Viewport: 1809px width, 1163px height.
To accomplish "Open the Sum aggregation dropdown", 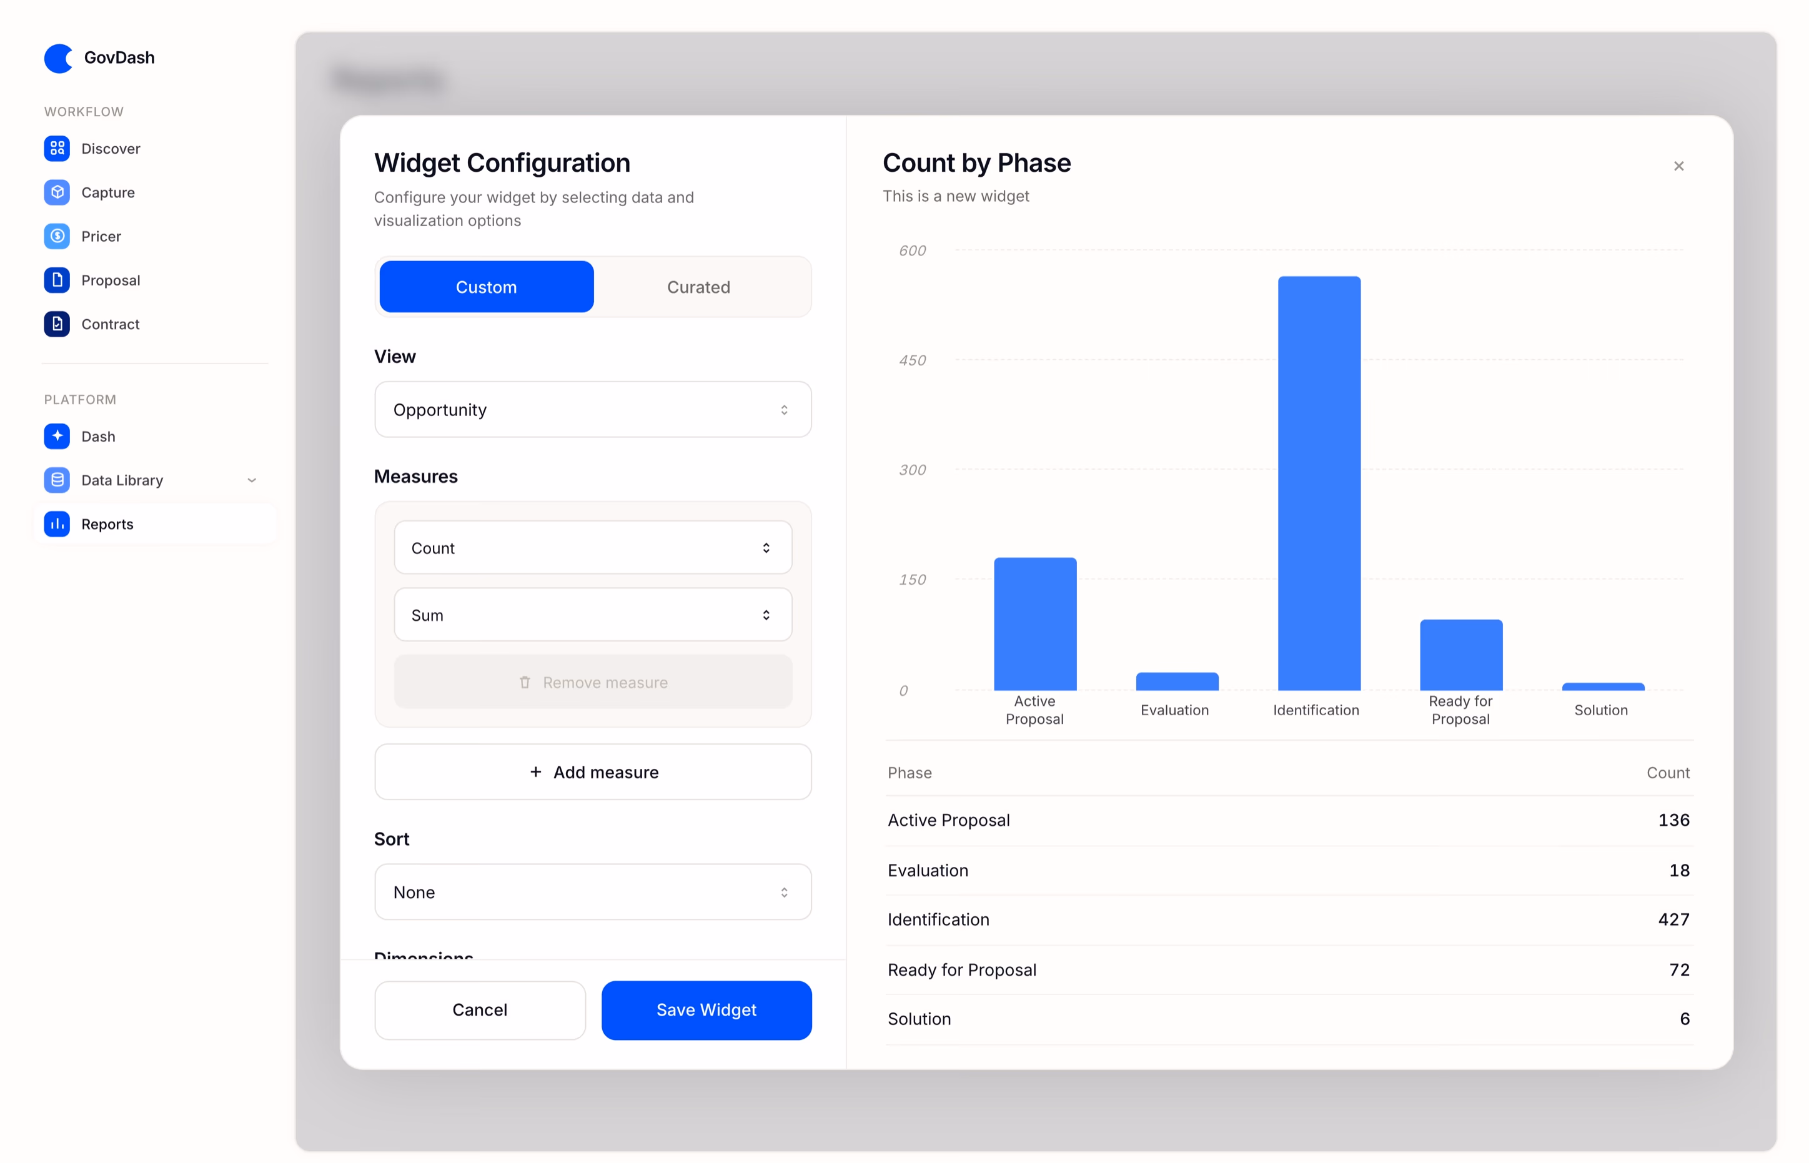I will tap(593, 615).
